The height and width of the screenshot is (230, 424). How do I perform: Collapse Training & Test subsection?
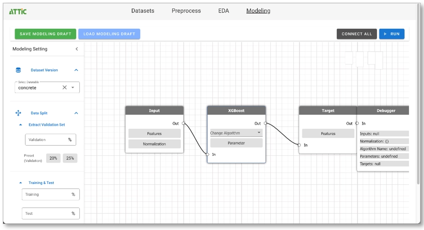pos(21,183)
